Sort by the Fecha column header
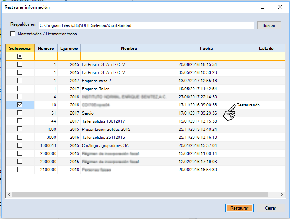 (206, 49)
